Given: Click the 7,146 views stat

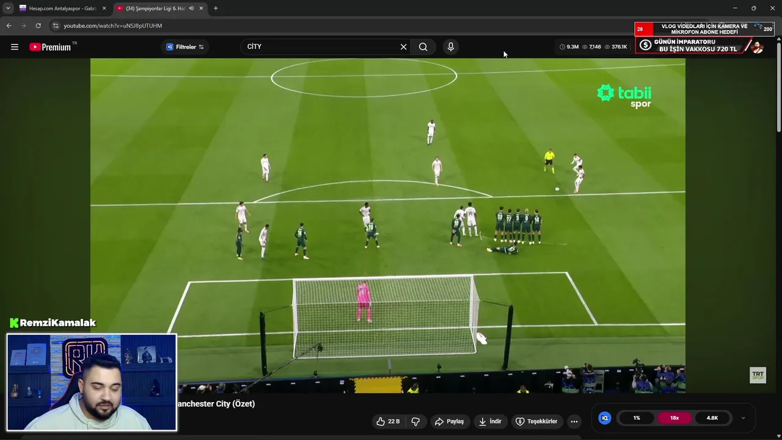Looking at the screenshot, I should point(591,47).
